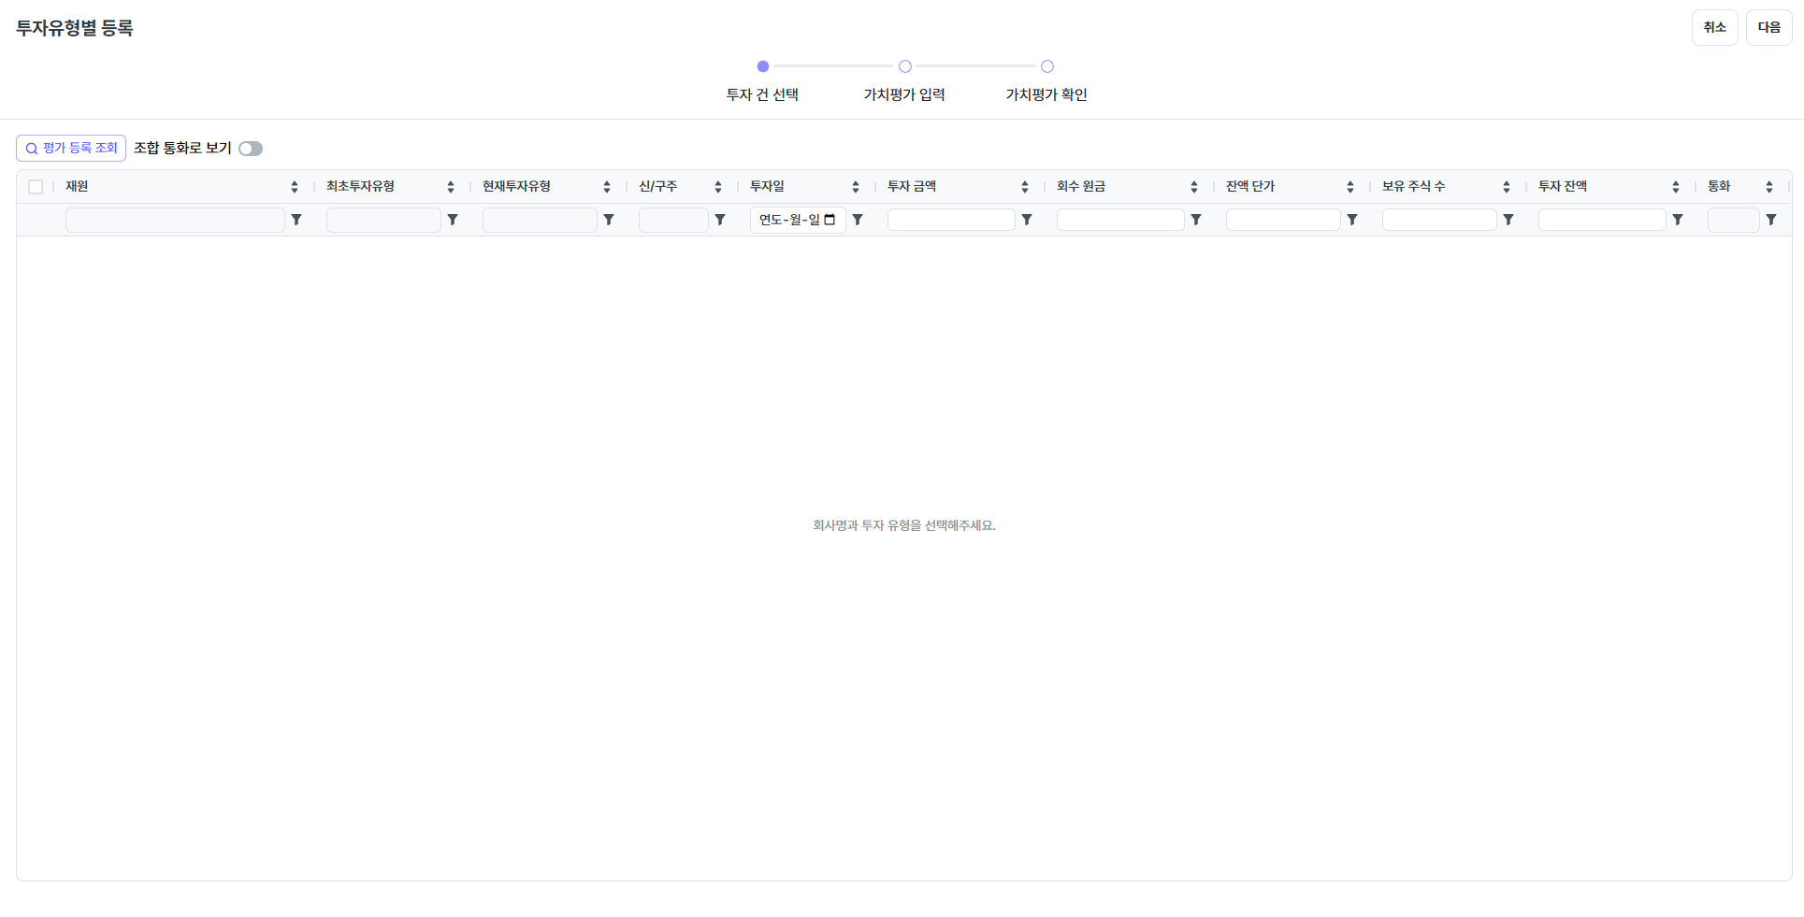Focus the 투자 금액 filter input
1804x917 pixels.
coord(951,220)
